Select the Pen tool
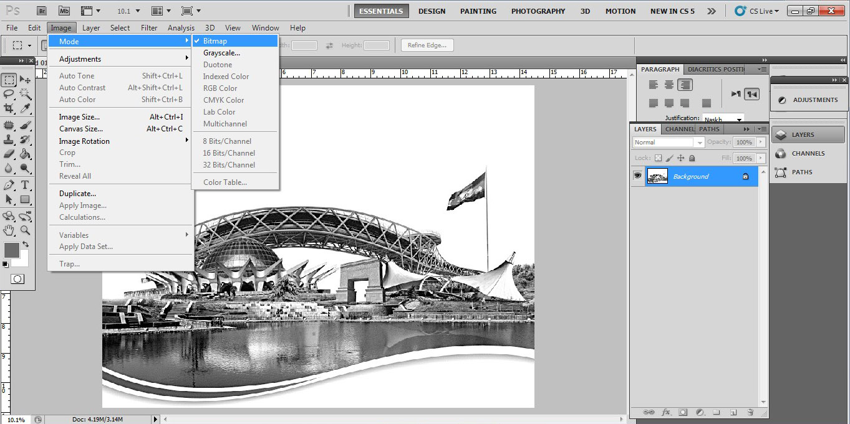Image resolution: width=850 pixels, height=424 pixels. pyautogui.click(x=9, y=185)
